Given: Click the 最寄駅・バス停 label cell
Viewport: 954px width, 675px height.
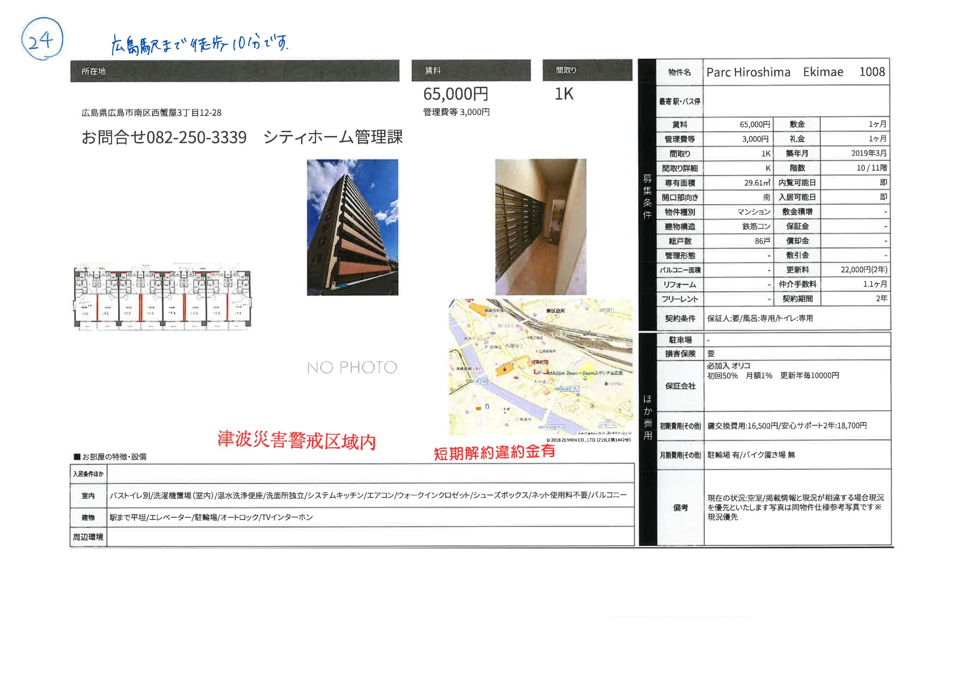Looking at the screenshot, I should click(680, 102).
